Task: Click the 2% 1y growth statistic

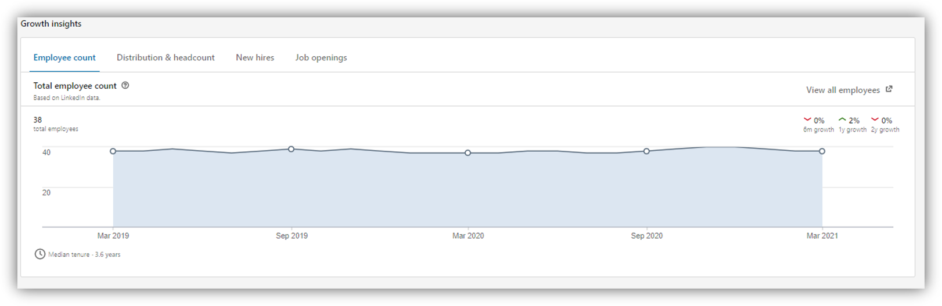Action: 854,121
